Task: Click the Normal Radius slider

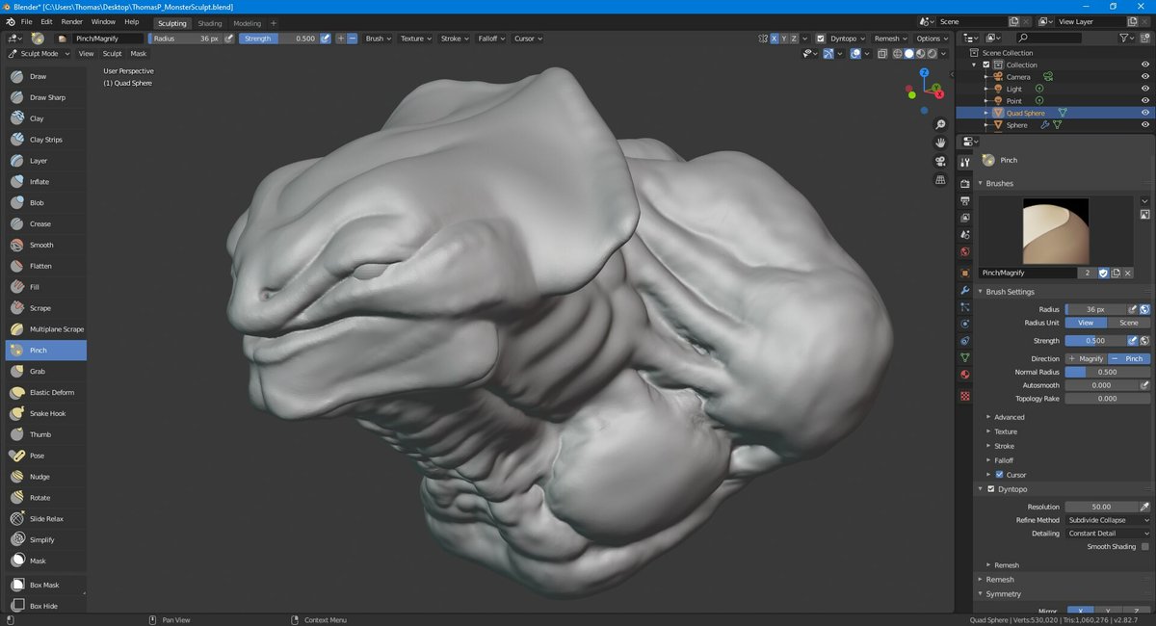Action: [x=1108, y=372]
